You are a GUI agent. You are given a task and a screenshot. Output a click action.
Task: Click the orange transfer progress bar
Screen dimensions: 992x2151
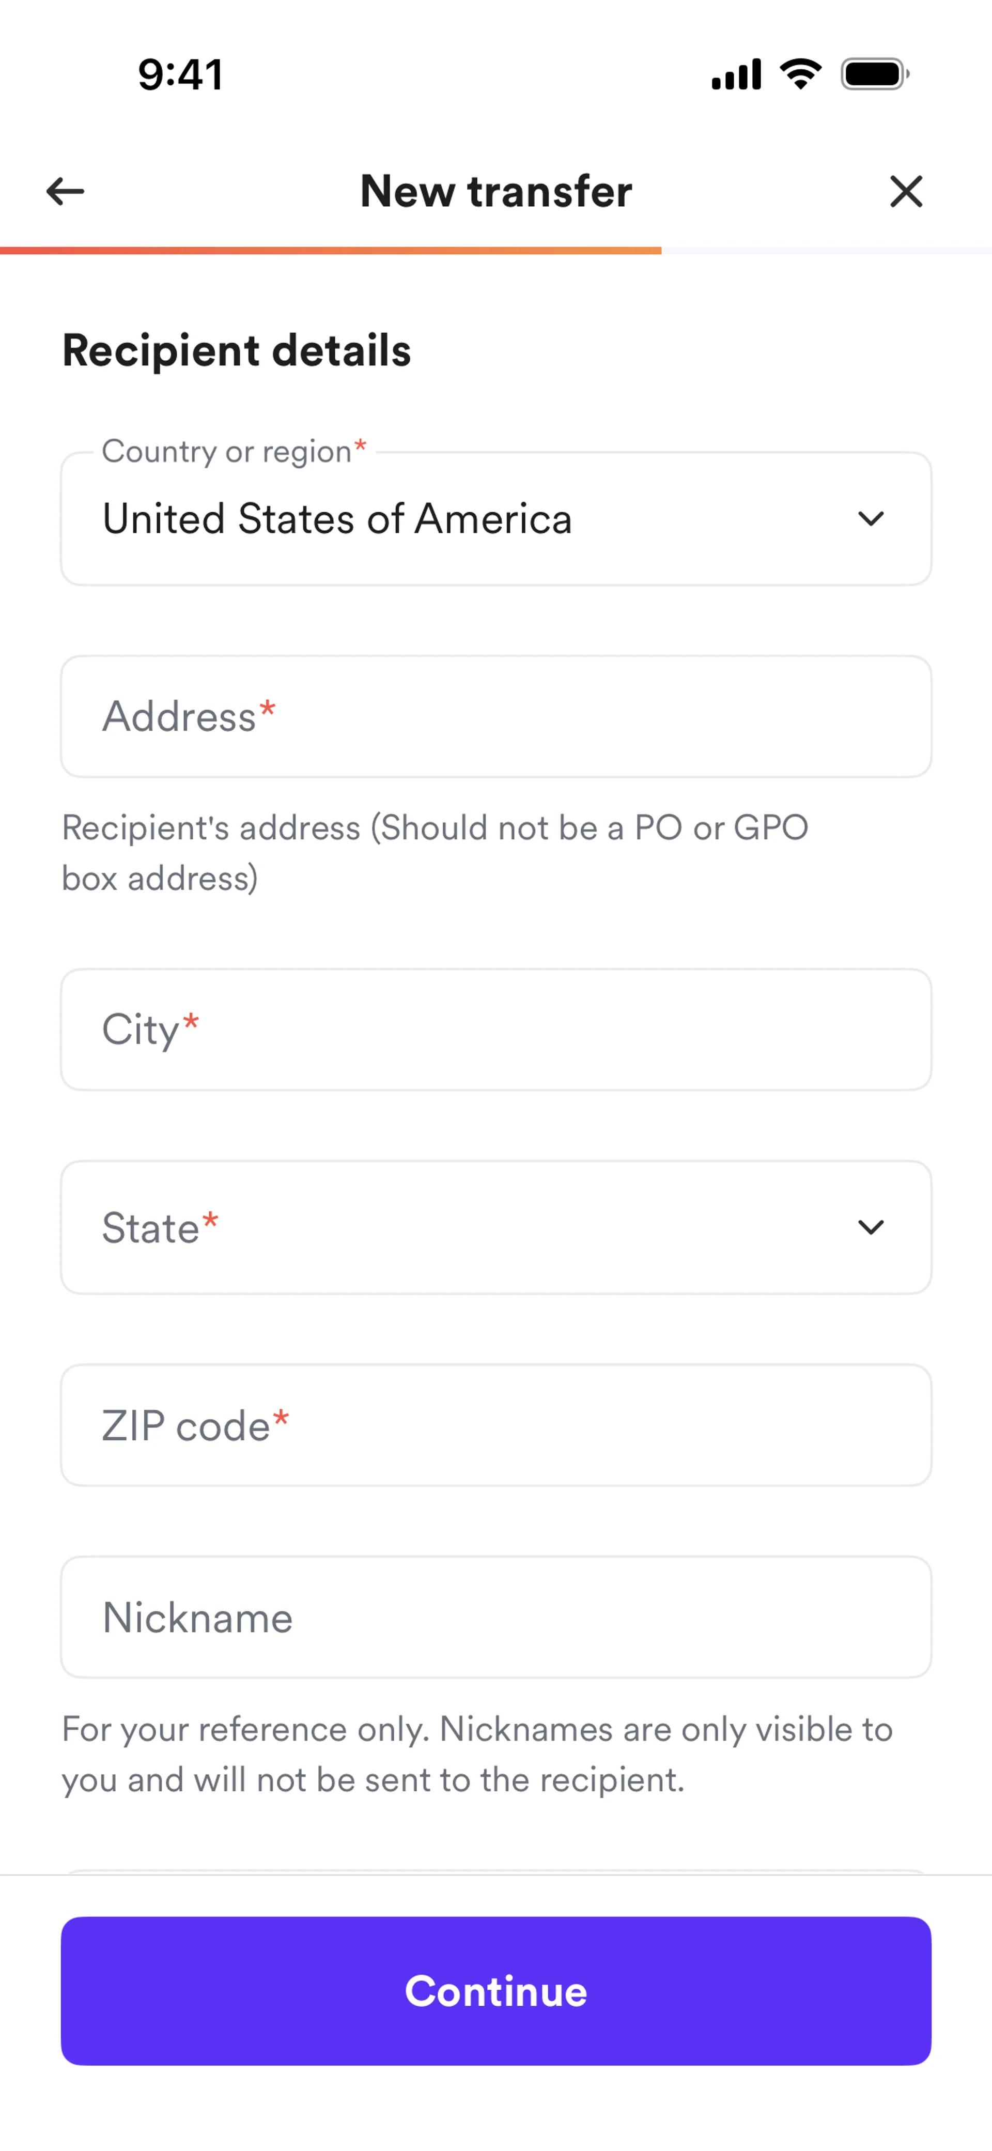click(331, 251)
